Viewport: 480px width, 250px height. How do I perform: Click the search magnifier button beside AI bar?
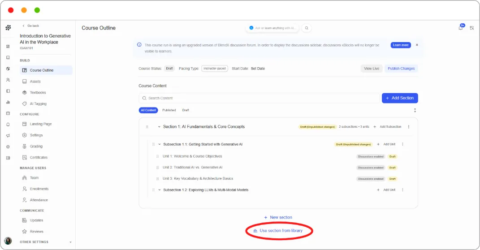[307, 28]
